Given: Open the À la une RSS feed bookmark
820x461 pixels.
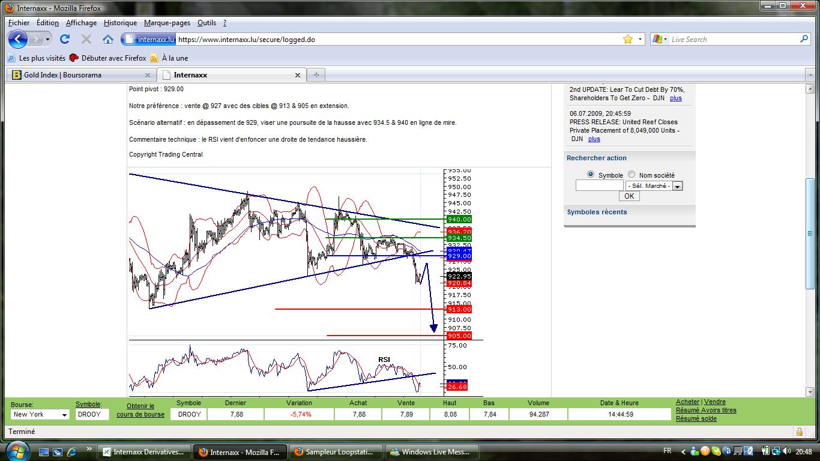Looking at the screenshot, I should click(x=174, y=58).
